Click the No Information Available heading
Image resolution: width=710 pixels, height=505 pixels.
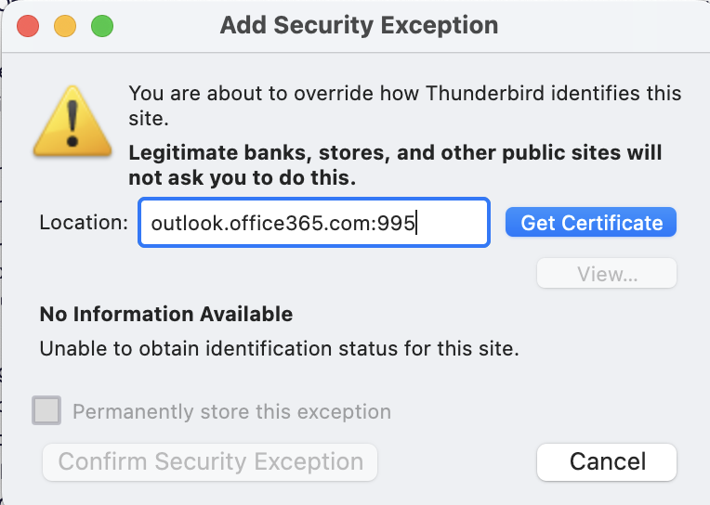pyautogui.click(x=165, y=315)
